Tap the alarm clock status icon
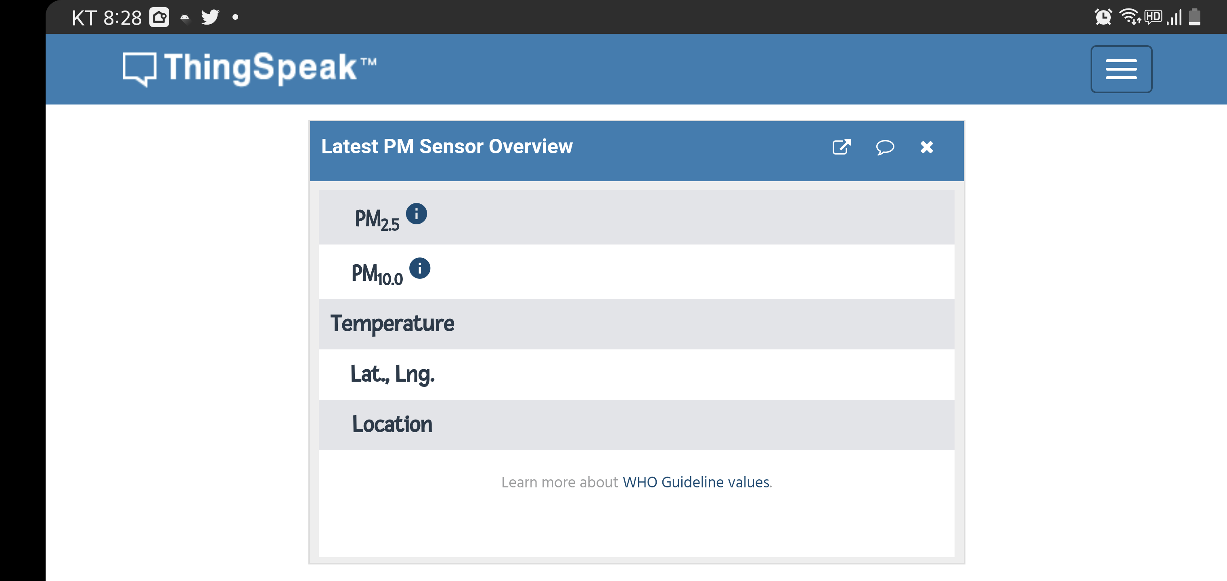 coord(1103,17)
